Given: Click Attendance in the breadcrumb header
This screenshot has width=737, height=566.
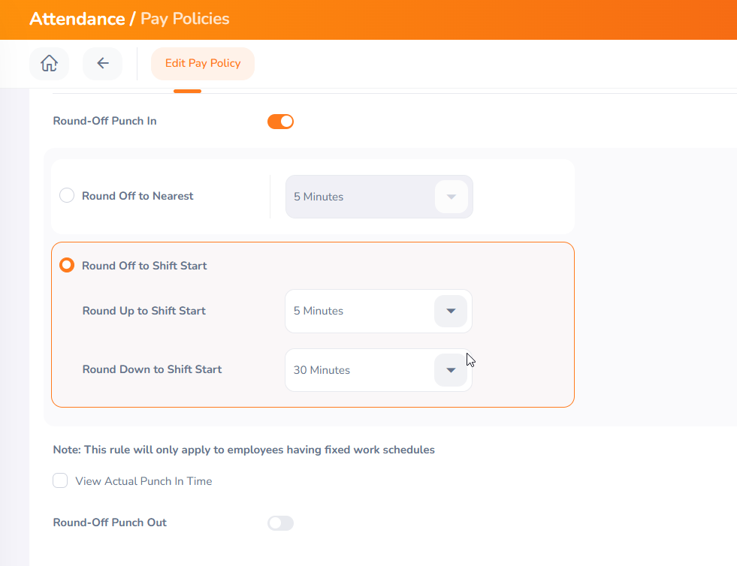Looking at the screenshot, I should [x=77, y=19].
